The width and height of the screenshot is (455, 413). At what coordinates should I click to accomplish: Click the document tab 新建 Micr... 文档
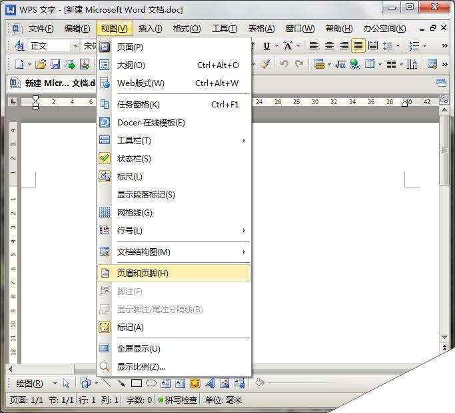pos(52,83)
